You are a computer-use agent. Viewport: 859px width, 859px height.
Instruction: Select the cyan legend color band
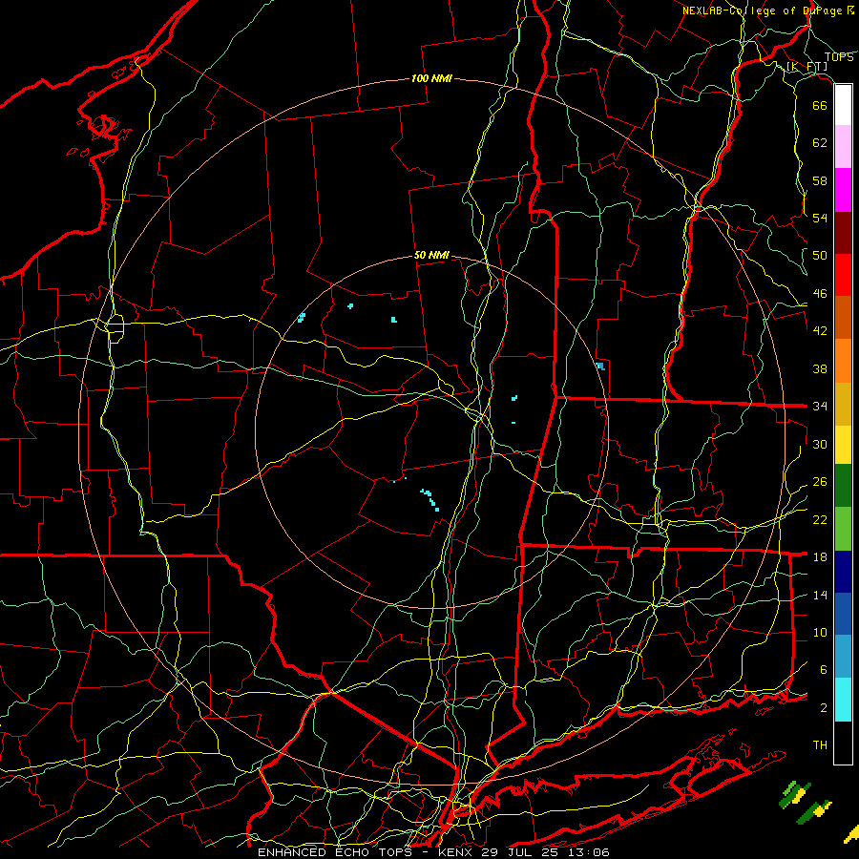coord(843,700)
